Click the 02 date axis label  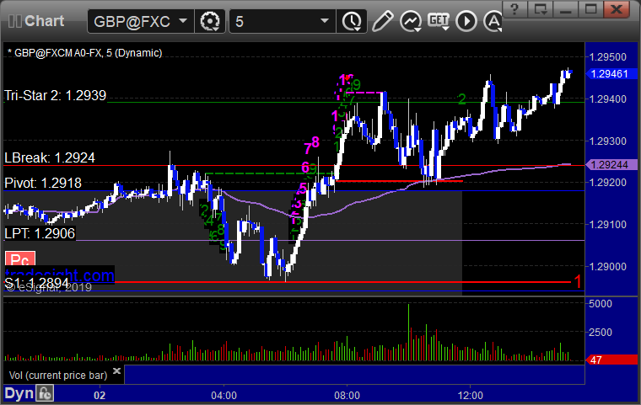tap(100, 396)
